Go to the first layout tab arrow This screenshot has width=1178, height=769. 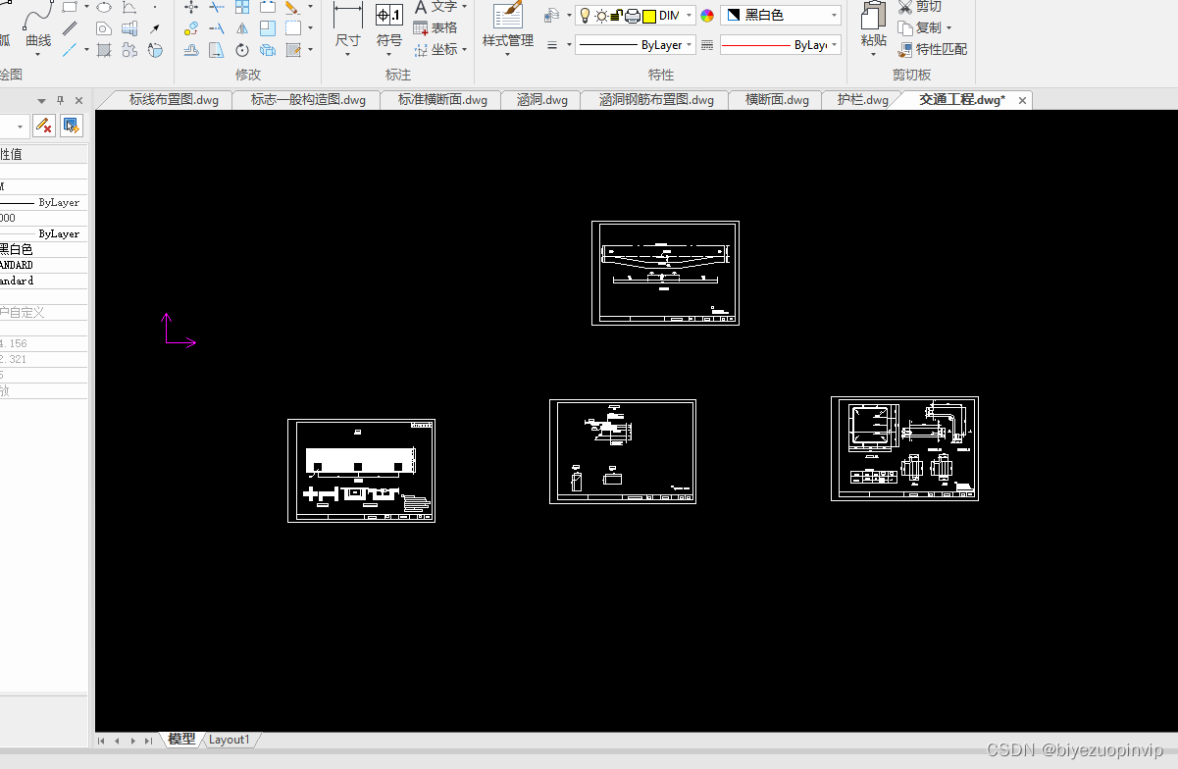(101, 741)
